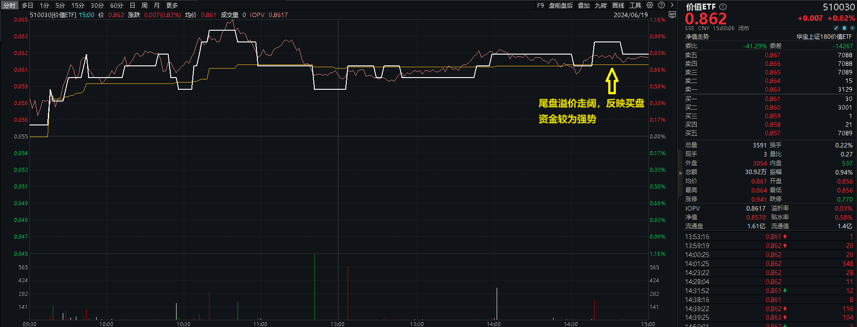Image resolution: width=857 pixels, height=327 pixels.
Task: Select the 5分 period tab
Action: tap(60, 5)
